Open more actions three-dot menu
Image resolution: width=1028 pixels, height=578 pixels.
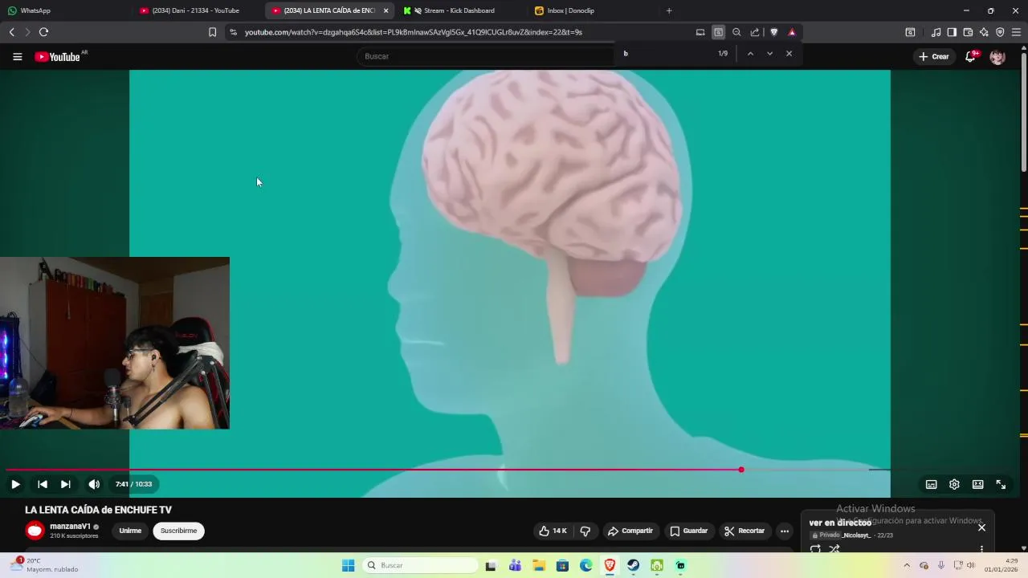785,531
